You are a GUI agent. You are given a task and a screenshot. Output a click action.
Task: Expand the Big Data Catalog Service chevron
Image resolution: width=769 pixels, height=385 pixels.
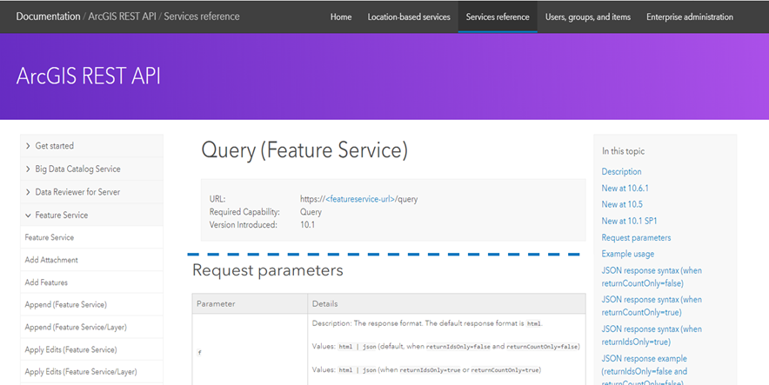(28, 169)
